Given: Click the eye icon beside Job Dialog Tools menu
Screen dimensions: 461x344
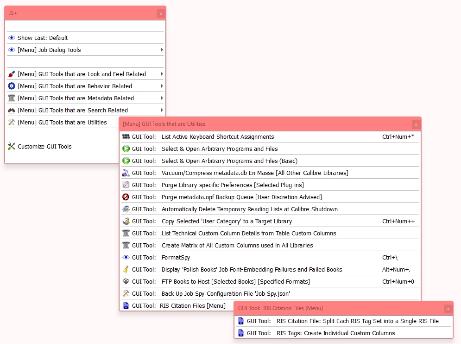Looking at the screenshot, I should point(12,50).
